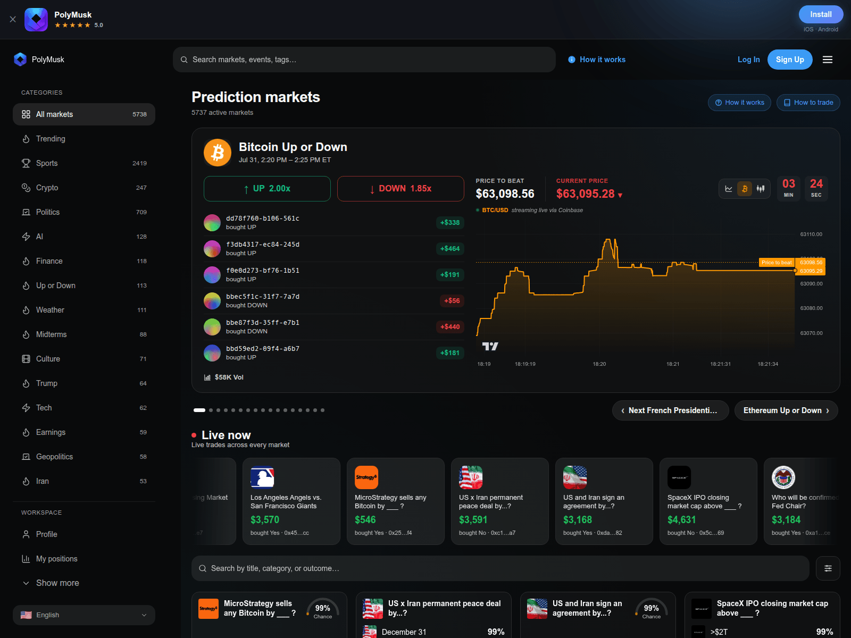
Task: Open US x Iran permanent peace deal market title
Action: 445,608
